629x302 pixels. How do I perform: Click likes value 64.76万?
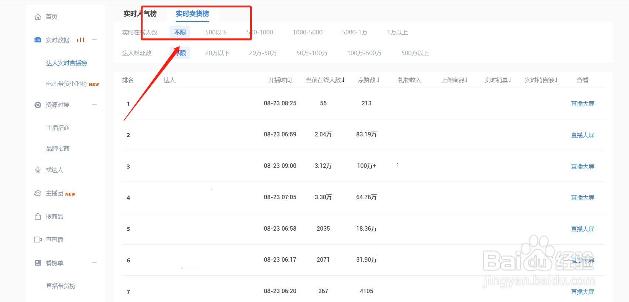[x=366, y=197]
